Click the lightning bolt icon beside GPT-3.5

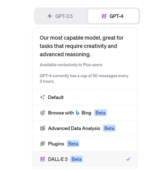coord(50,16)
